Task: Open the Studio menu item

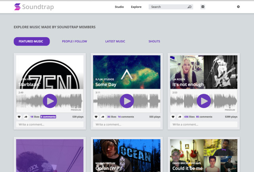Action: pos(119,7)
